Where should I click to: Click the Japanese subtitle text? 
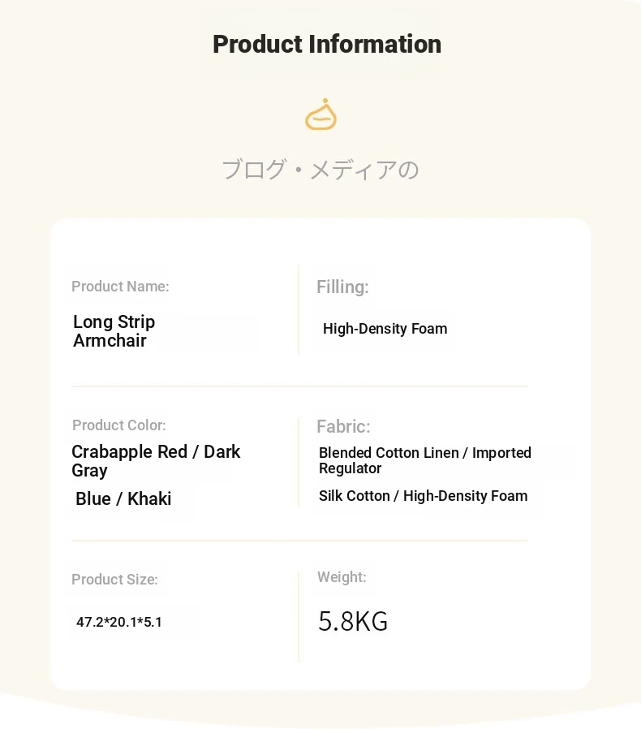point(320,170)
